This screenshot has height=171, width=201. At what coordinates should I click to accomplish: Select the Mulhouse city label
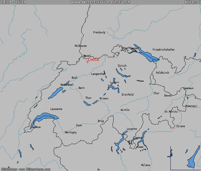tap(81, 46)
